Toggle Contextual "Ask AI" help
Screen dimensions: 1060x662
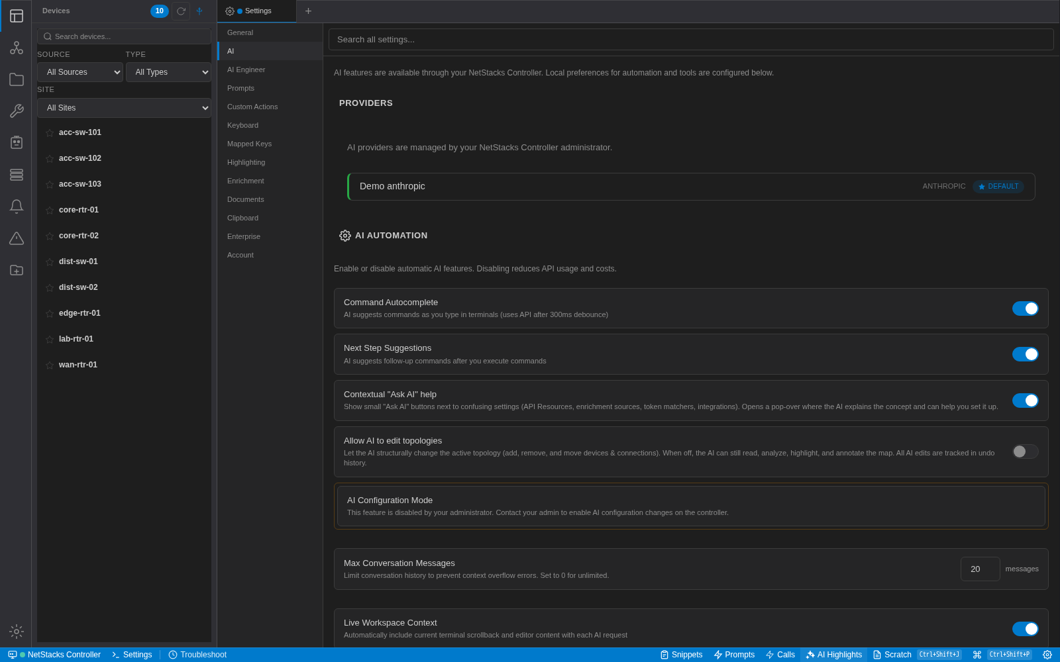tap(1025, 401)
